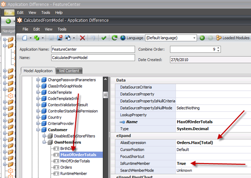Select the MinOfOrderTotals member
Image resolution: width=251 pixels, height=178 pixels.
click(75, 161)
